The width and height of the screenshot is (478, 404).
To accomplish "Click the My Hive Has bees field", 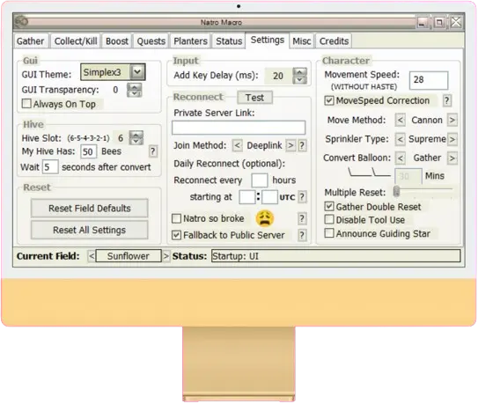I will coord(88,151).
